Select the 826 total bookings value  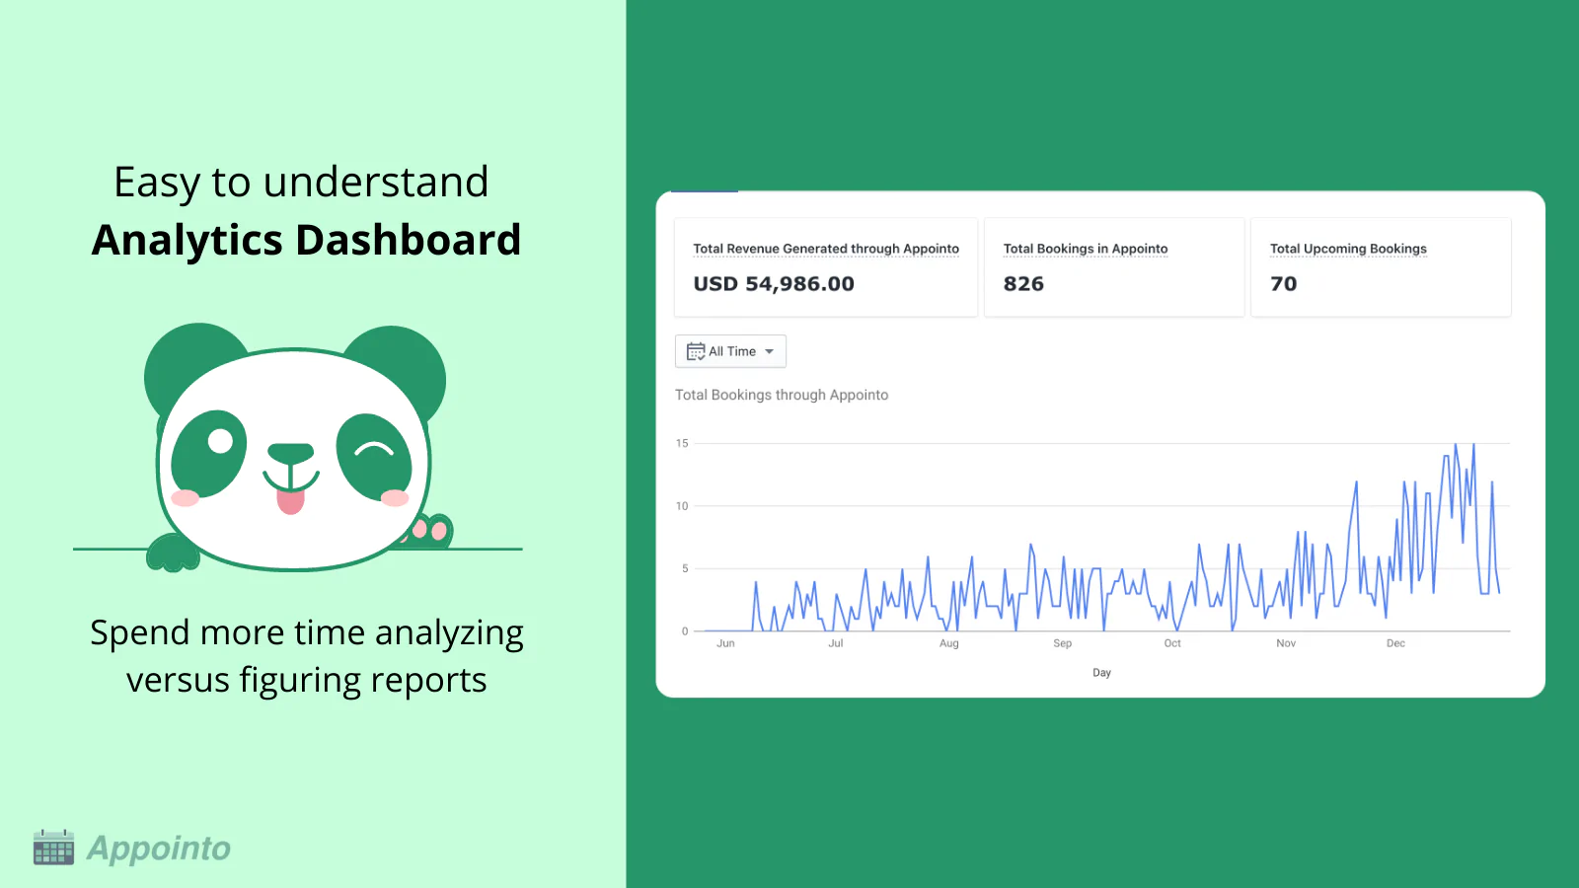pos(1023,284)
